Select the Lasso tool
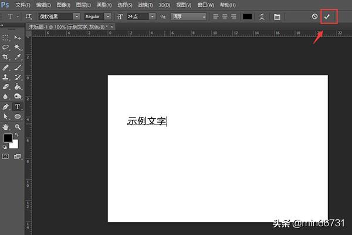The image size is (352, 235). click(x=6, y=47)
